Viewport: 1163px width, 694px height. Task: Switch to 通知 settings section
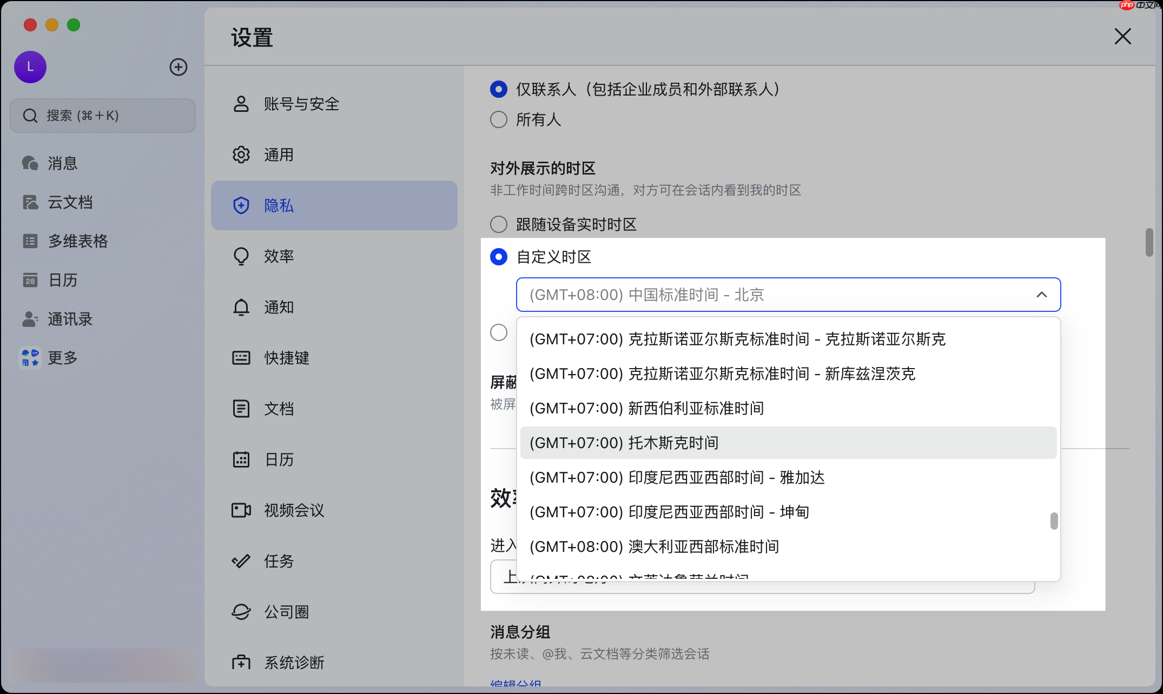coord(334,307)
